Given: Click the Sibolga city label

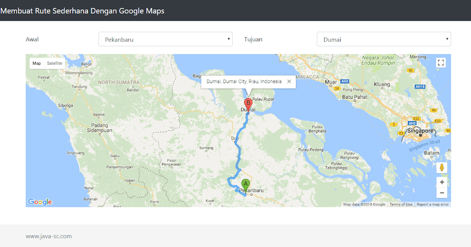Looking at the screenshot, I should (65, 105).
